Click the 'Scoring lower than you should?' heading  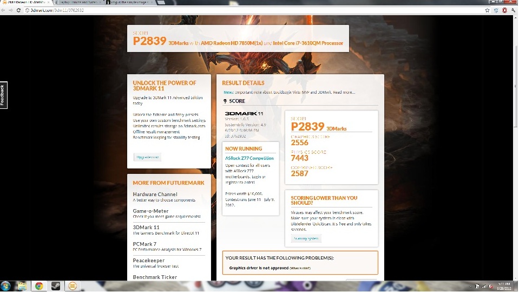click(x=324, y=200)
